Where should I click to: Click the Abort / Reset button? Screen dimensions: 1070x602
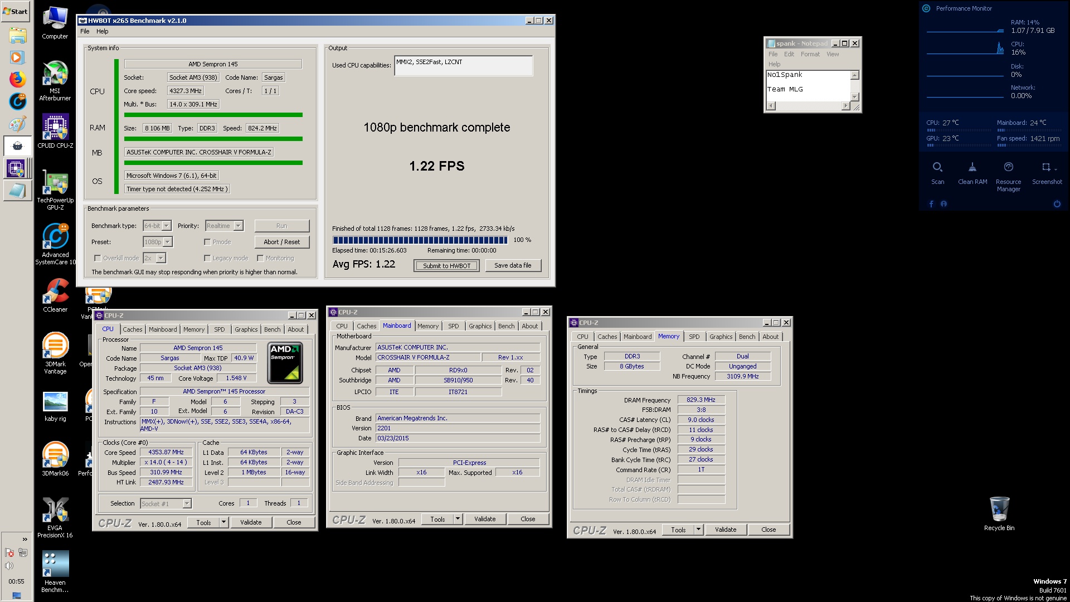(x=281, y=242)
